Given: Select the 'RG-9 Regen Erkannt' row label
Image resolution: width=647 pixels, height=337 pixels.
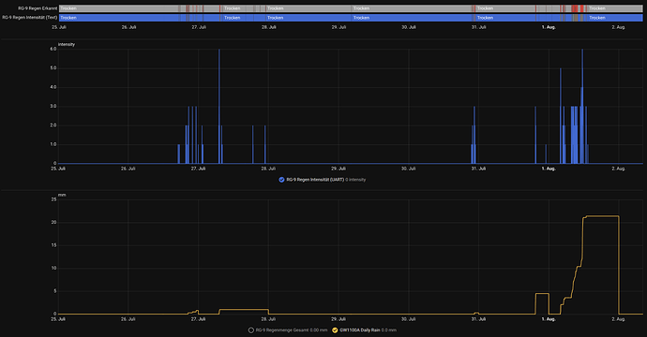Looking at the screenshot, I should pos(38,8).
